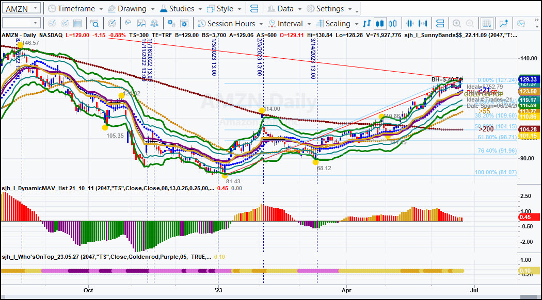Click the yellow 0.10 axis value label
The image size is (542, 300).
pos(529,271)
